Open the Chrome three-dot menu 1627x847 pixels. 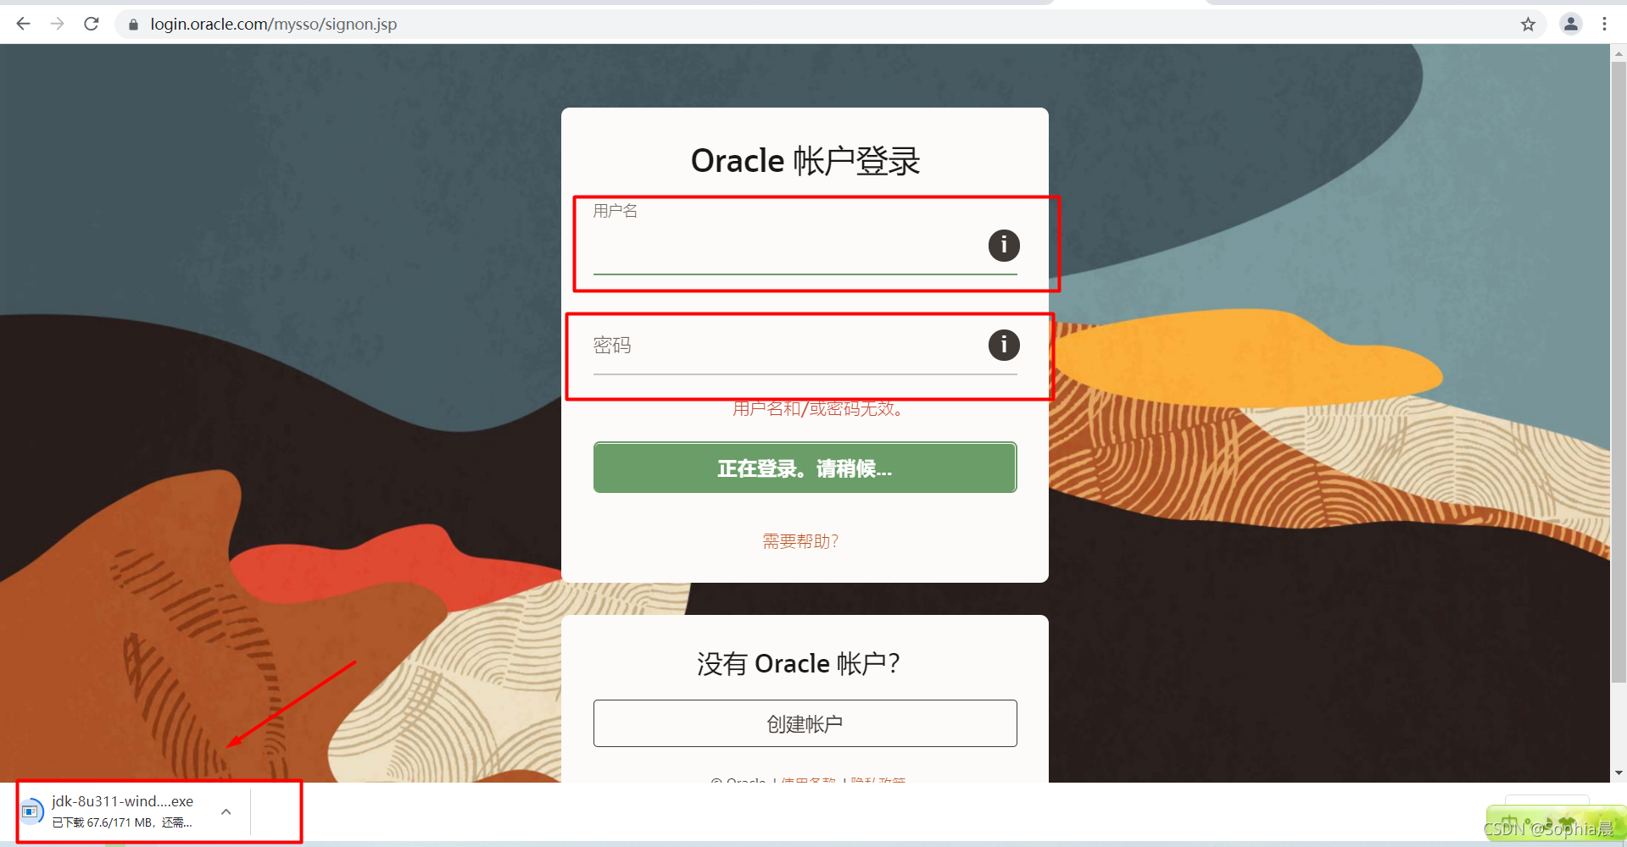tap(1604, 24)
